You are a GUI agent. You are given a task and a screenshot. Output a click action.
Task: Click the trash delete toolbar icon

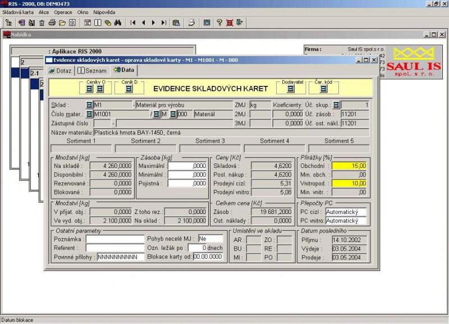coord(42,23)
